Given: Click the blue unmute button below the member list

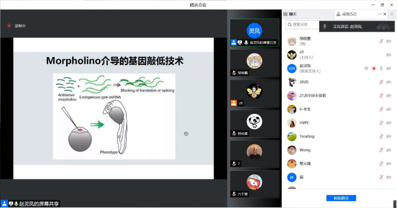Looking at the screenshot, I should 341,198.
